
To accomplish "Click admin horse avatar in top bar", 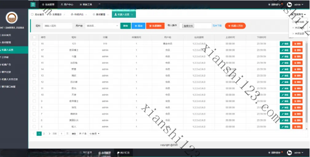I will [x=289, y=5].
